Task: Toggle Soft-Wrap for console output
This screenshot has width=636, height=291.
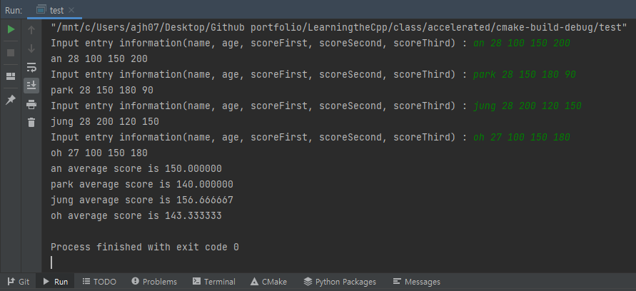Action: tap(31, 67)
